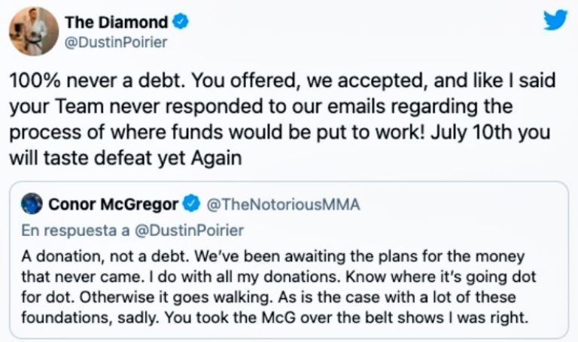Click the @DustinPoirier handle below The Diamond

pyautogui.click(x=118, y=42)
